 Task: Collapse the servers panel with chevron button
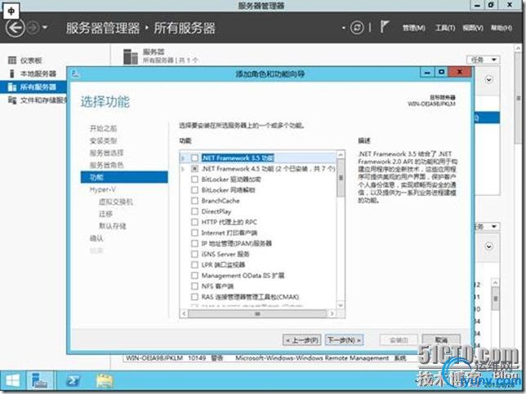coord(488,80)
